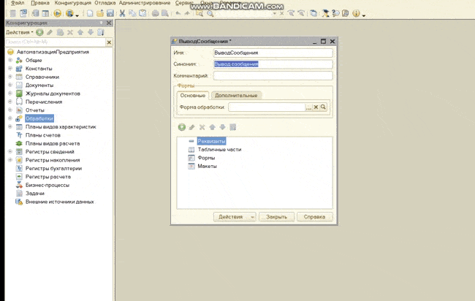Select Табличные части in dialog tree
The width and height of the screenshot is (475, 301).
(219, 150)
